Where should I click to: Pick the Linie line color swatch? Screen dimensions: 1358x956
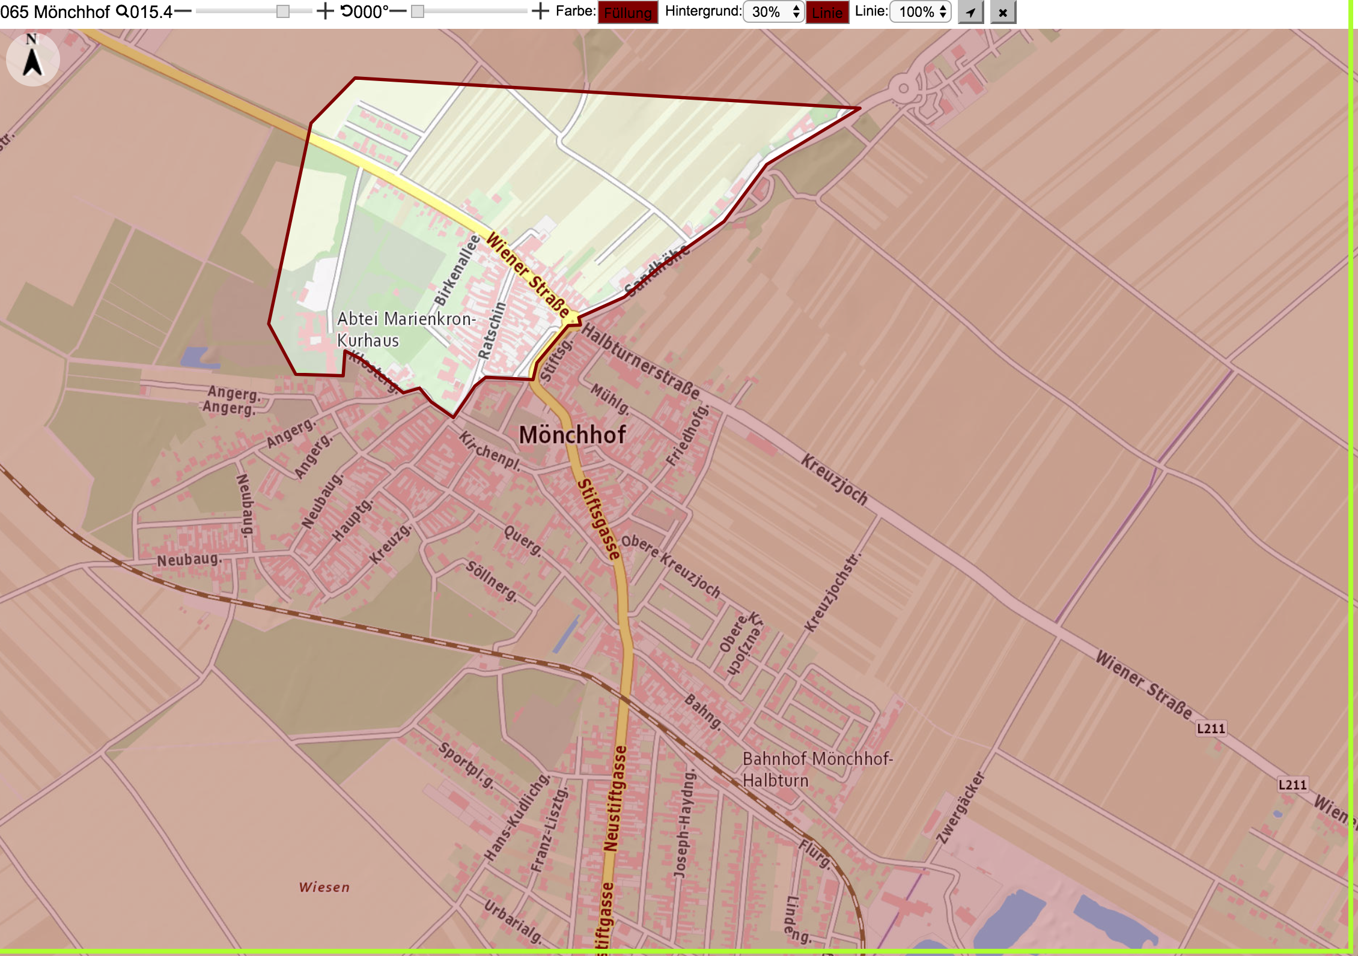click(827, 13)
